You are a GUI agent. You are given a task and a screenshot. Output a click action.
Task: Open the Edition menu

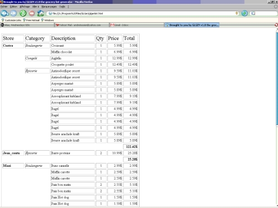click(13, 7)
